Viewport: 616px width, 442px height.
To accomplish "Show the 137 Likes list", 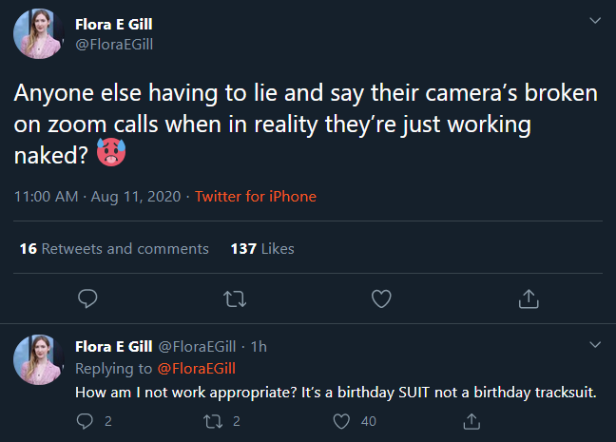I will pyautogui.click(x=262, y=248).
